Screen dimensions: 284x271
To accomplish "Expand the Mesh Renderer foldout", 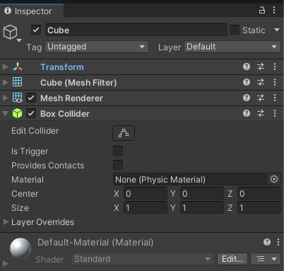I will [5, 98].
